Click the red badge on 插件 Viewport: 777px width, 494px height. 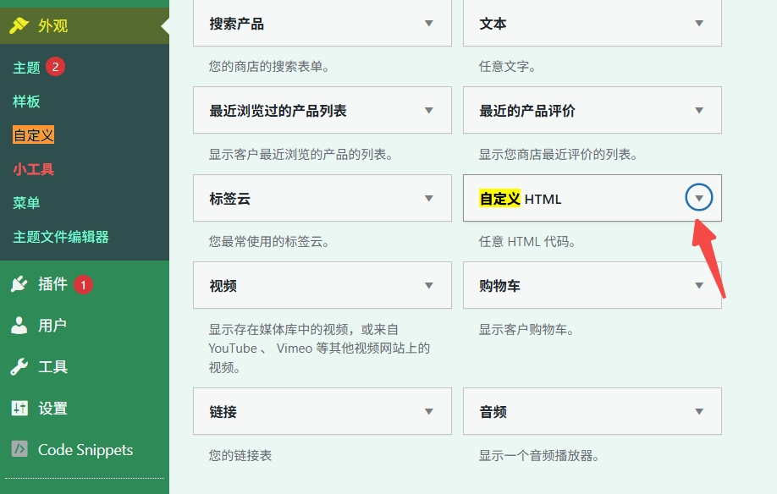tap(83, 284)
